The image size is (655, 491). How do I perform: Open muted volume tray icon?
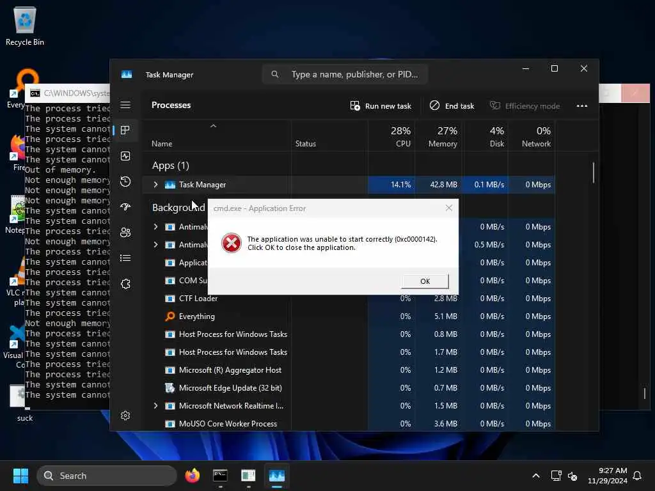click(572, 476)
